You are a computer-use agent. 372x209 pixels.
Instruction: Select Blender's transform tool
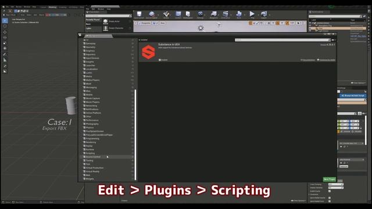[x=5, y=48]
